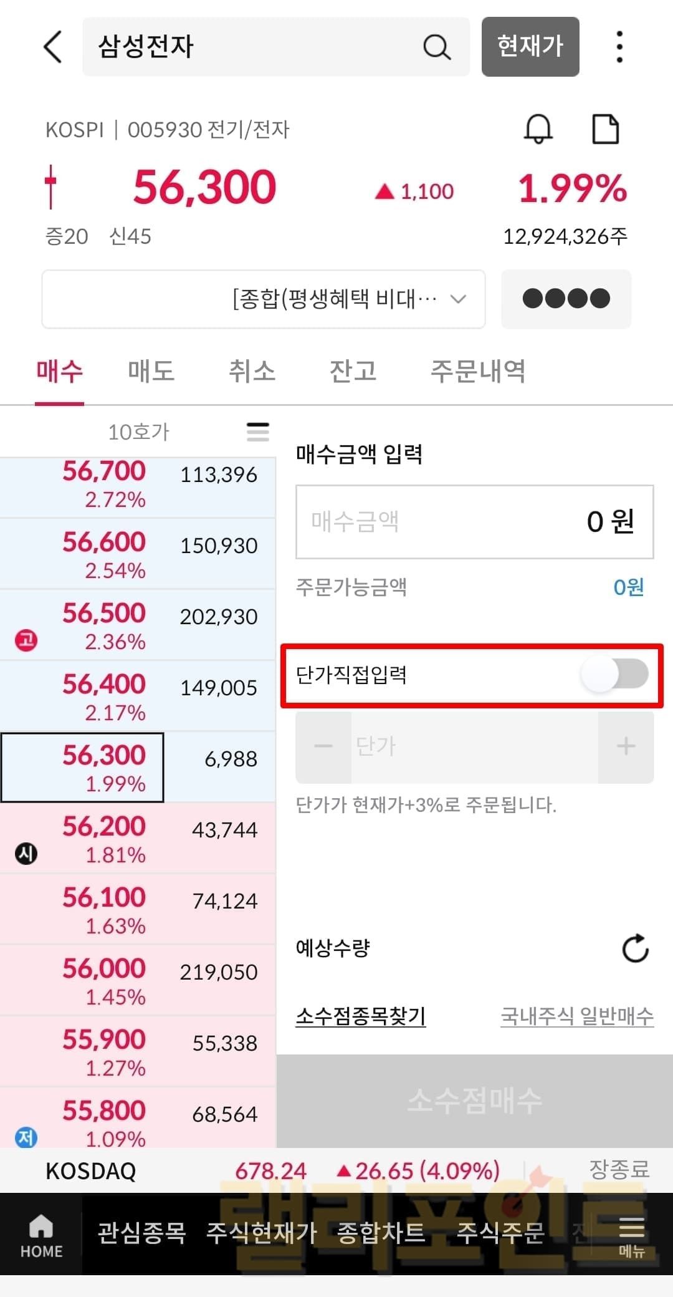Increase 단가 with plus button
Image resolution: width=673 pixels, height=1297 pixels.
click(626, 746)
